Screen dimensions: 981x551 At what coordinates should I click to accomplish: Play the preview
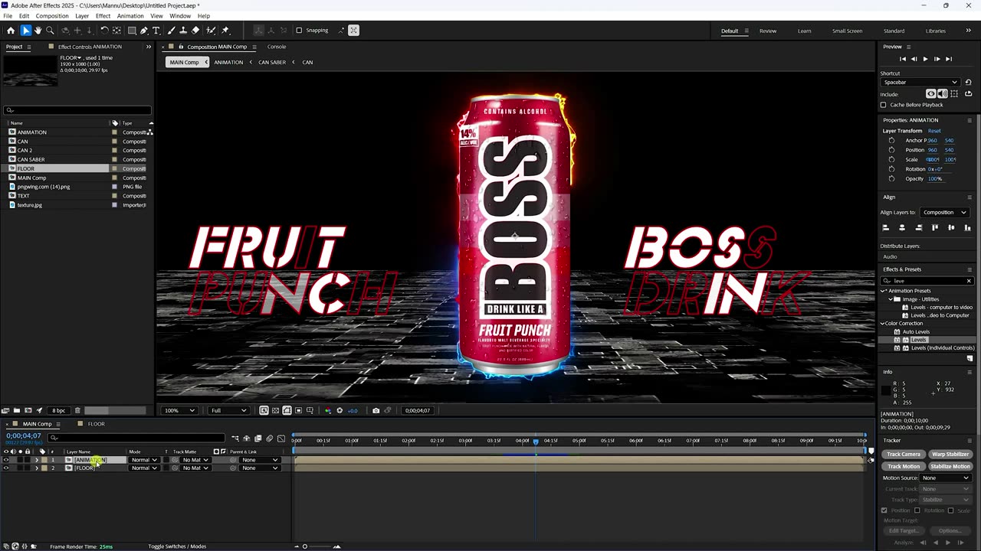925,59
